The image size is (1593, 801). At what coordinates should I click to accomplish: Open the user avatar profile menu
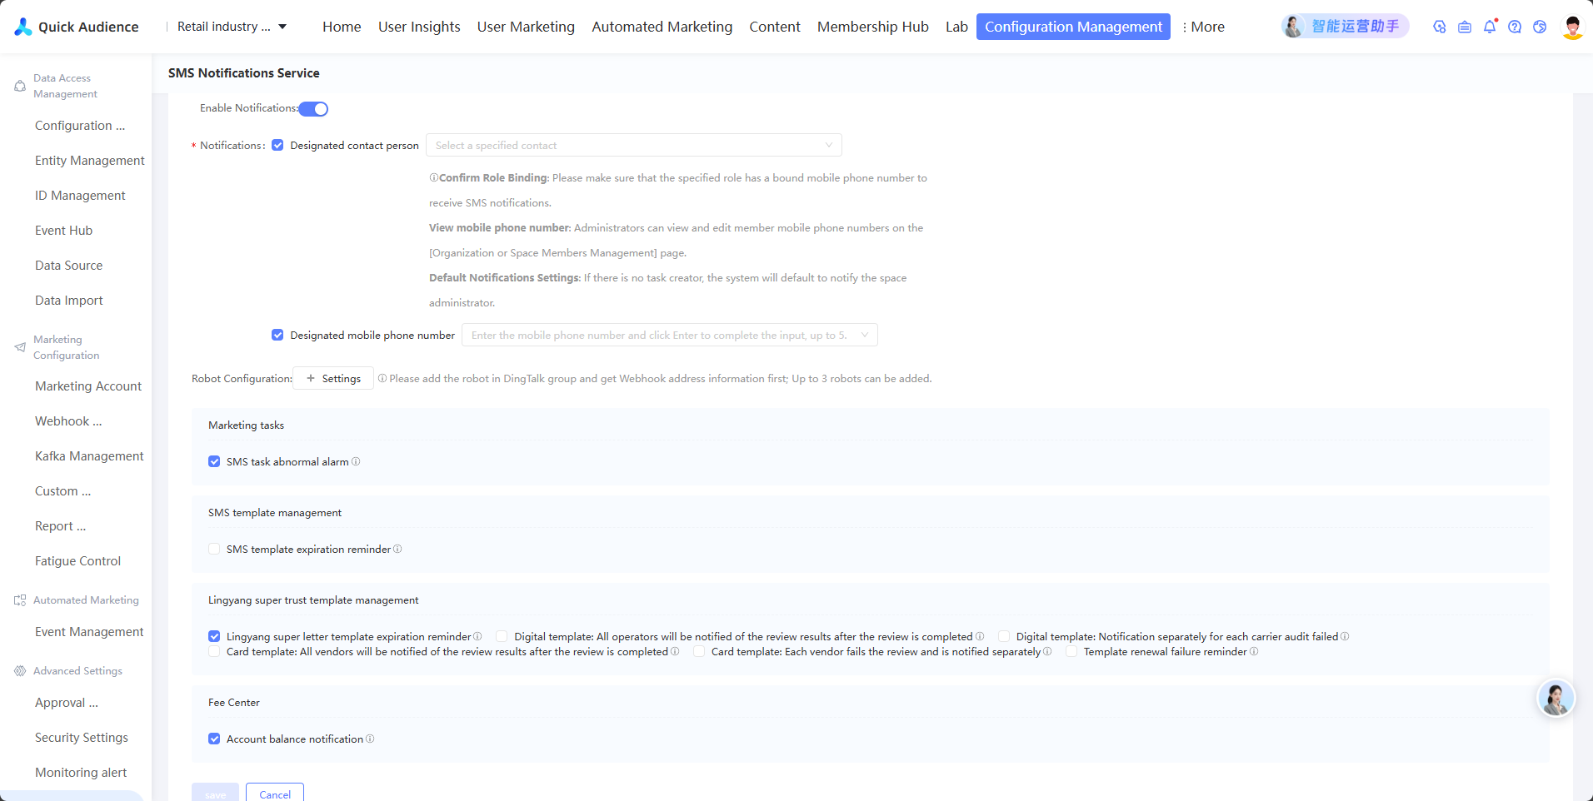click(1572, 27)
